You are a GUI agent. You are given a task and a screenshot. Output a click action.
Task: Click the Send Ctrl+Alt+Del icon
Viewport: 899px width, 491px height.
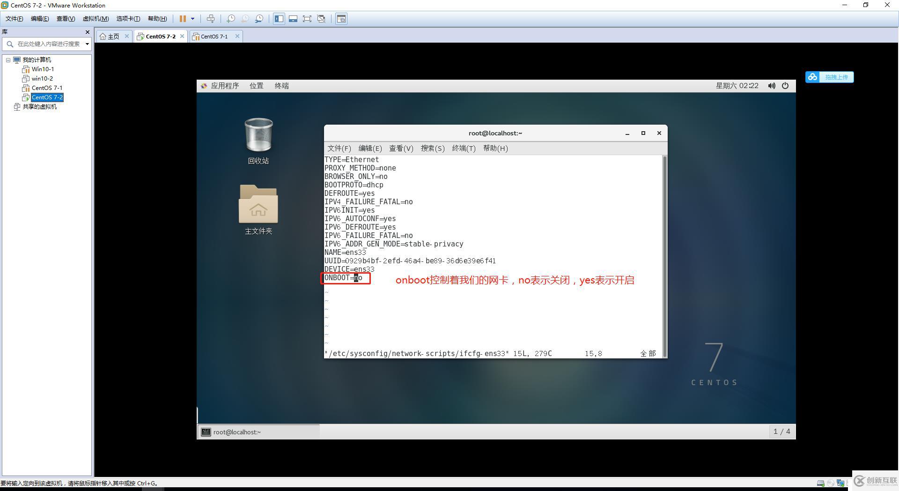pyautogui.click(x=211, y=19)
